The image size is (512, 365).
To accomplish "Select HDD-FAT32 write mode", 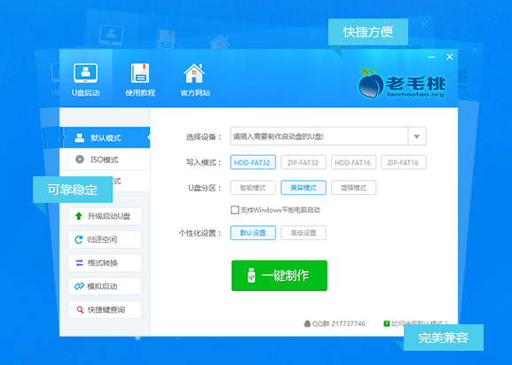I will pos(253,162).
